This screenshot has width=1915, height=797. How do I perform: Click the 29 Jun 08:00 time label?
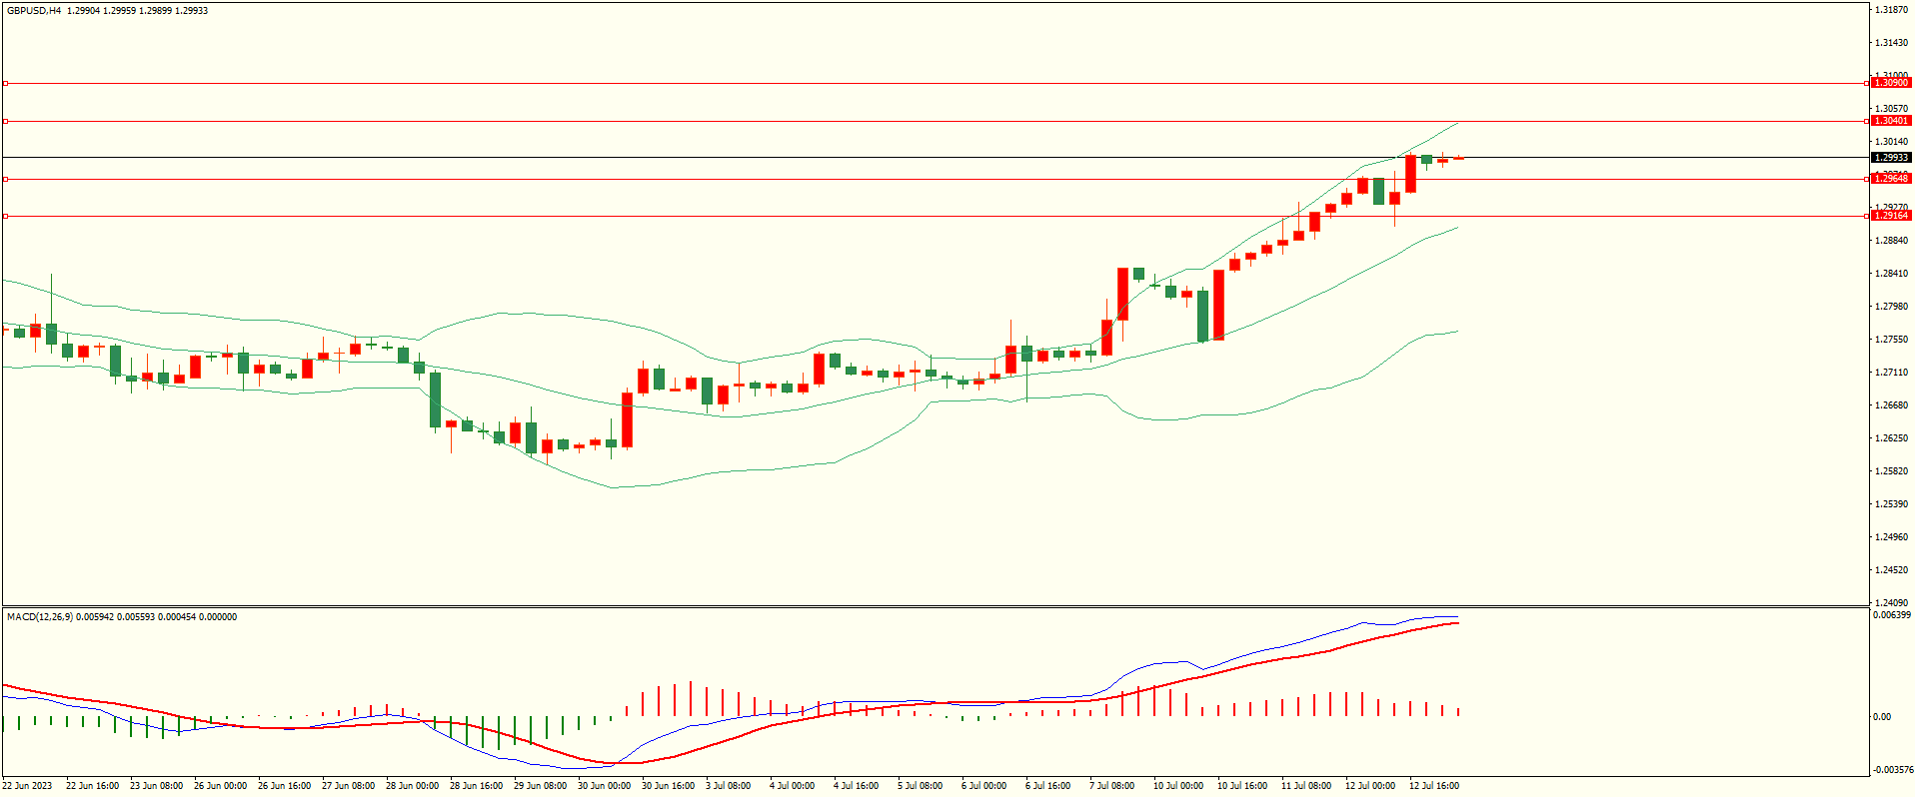pos(540,786)
